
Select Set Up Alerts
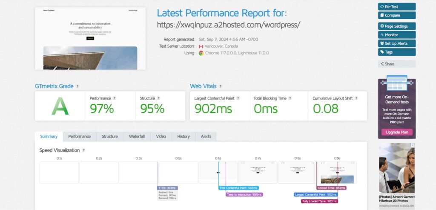[x=397, y=43]
